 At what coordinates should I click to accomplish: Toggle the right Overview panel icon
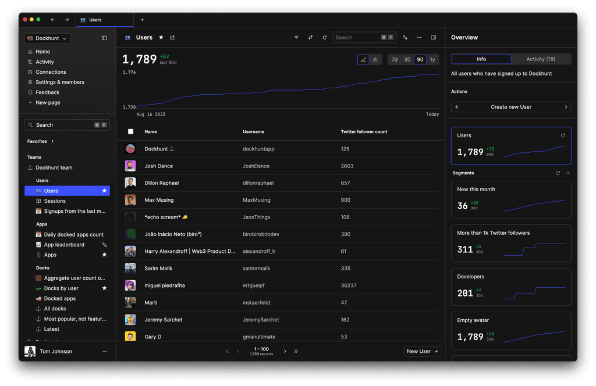tap(433, 37)
